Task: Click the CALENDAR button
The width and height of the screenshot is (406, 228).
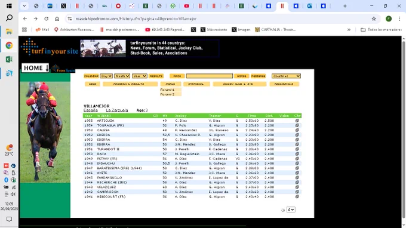Action: point(91,76)
